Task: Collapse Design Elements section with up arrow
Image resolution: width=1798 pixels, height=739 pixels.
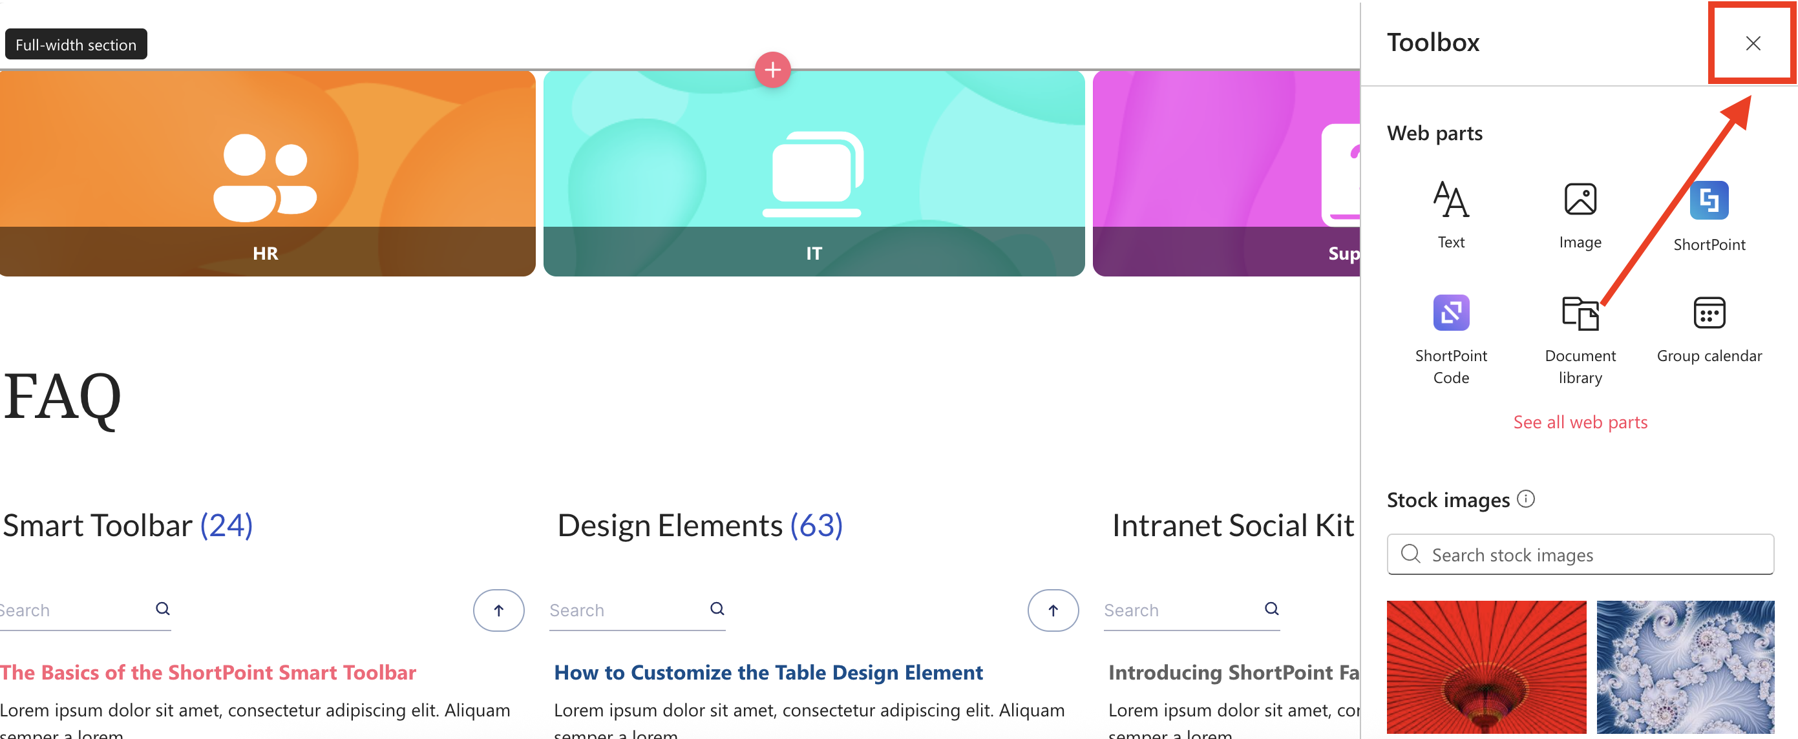Action: tap(1052, 610)
